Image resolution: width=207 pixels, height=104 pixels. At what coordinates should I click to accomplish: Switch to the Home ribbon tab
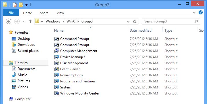tap(28, 13)
